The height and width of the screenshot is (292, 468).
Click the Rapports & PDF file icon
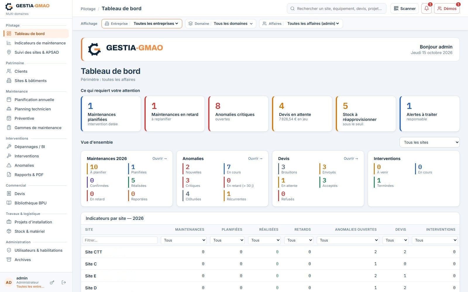click(9, 175)
